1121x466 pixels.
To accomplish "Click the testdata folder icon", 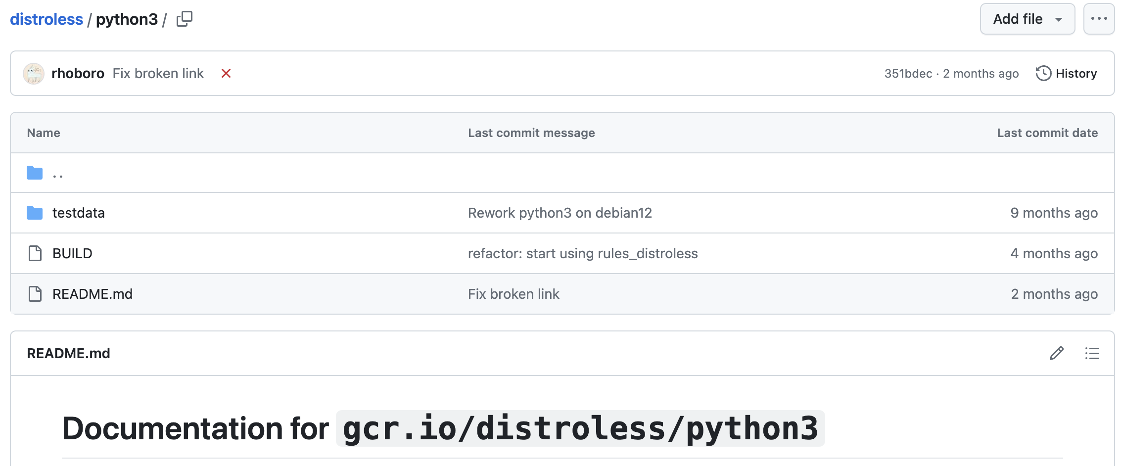I will click(35, 213).
